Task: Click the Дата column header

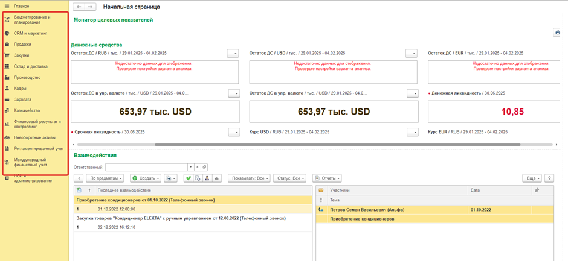Action: pos(476,190)
